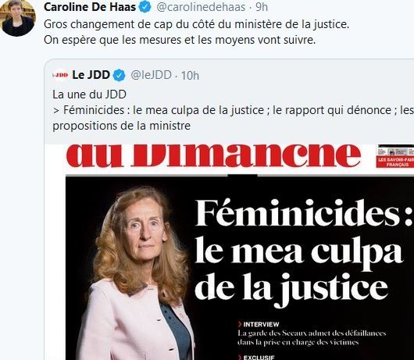Click the 'Les savoir-faire français' red badge

point(395,162)
